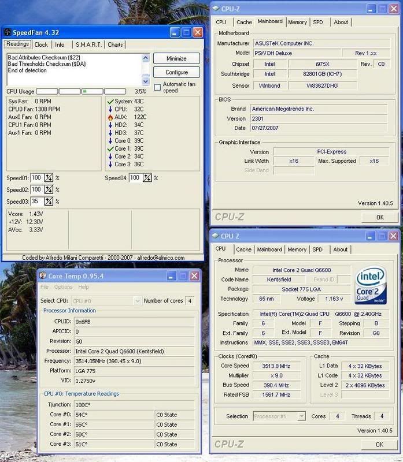Click the 'AUX: 122C' reading text
The width and height of the screenshot is (403, 462).
tap(131, 117)
